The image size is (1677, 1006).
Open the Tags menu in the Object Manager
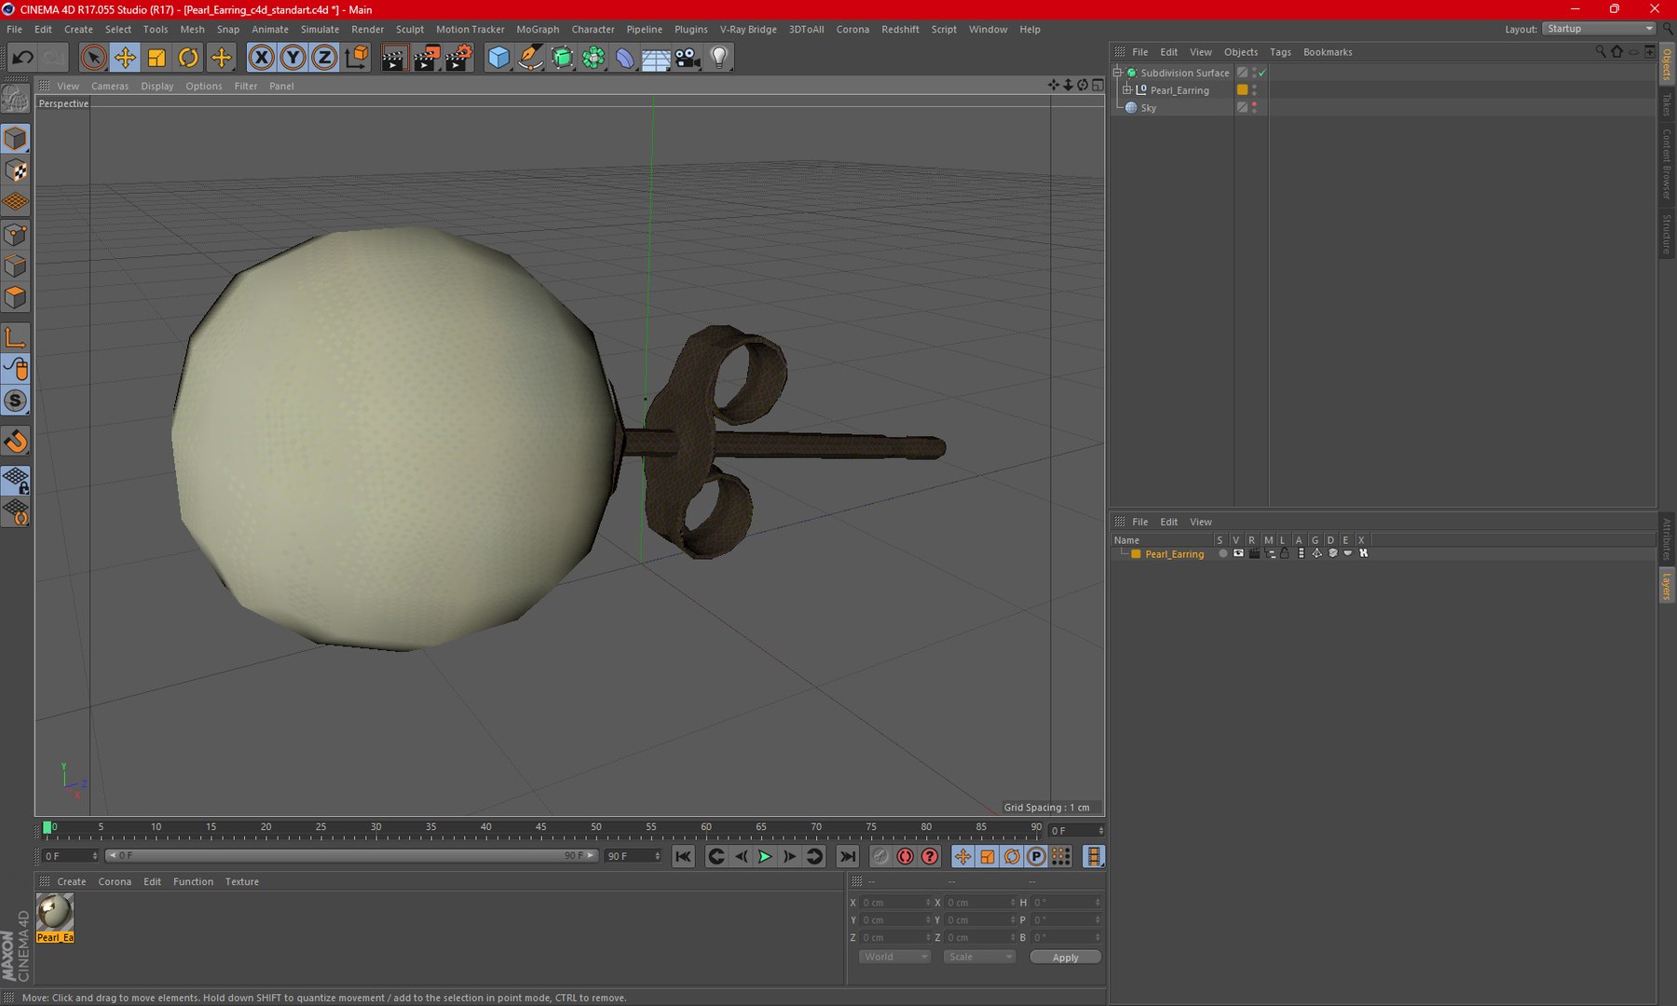click(1280, 52)
